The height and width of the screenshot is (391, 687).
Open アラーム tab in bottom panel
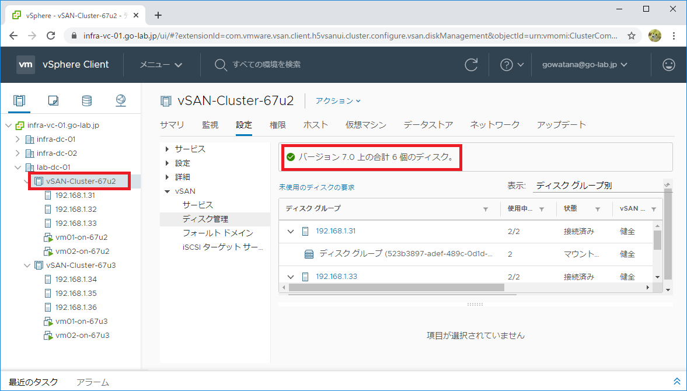92,382
